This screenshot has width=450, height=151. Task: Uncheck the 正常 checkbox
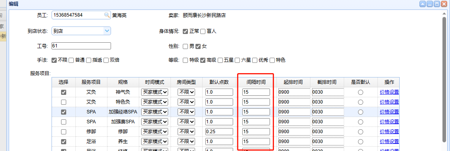coord(186,32)
